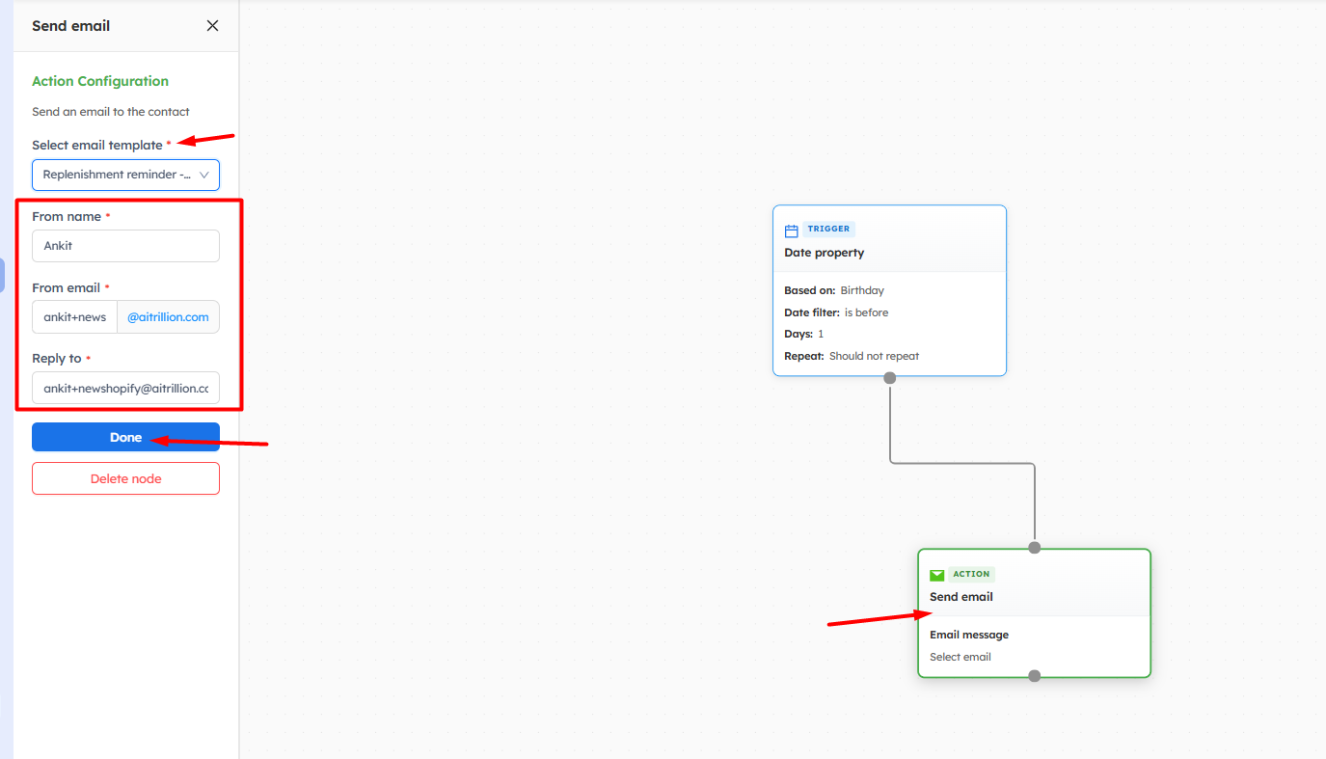
Task: Click the Date property node's bottom connector dot
Action: click(890, 378)
